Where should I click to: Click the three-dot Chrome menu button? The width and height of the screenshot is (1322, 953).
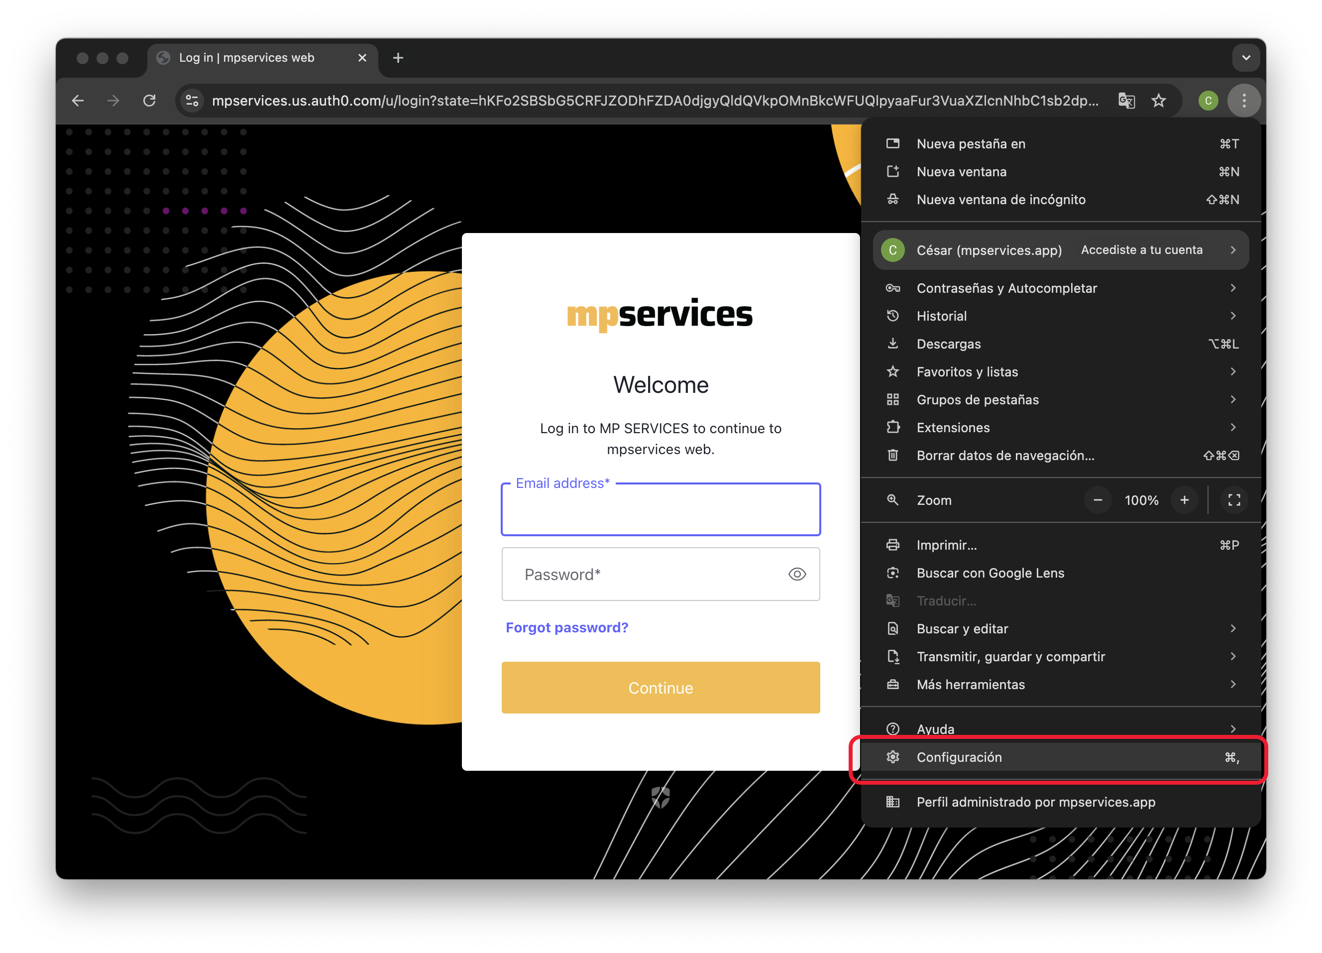1243,101
